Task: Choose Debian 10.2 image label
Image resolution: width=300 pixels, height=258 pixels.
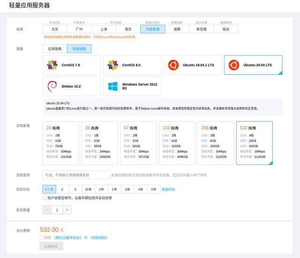Action: tap(71, 86)
